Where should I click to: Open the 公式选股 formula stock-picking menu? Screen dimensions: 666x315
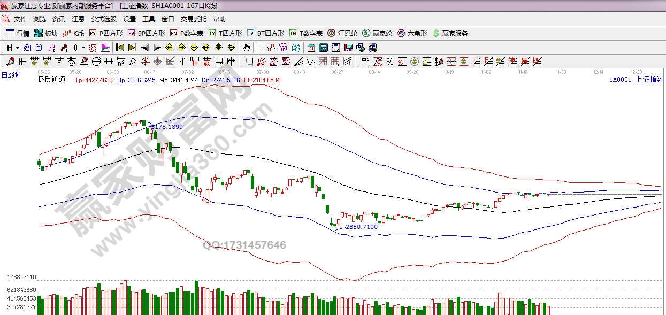103,19
